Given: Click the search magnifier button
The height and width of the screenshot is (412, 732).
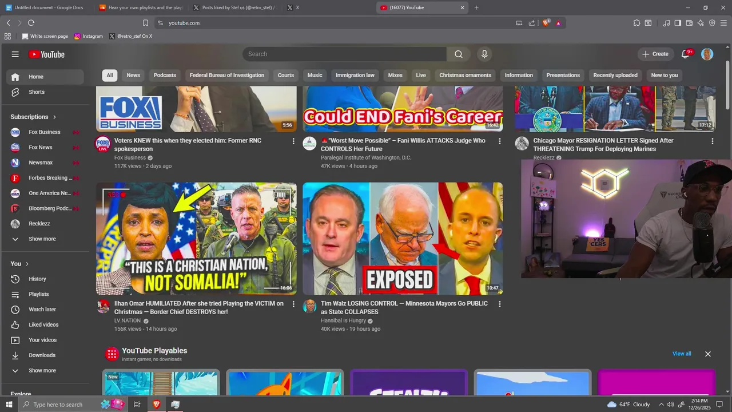Looking at the screenshot, I should (459, 54).
